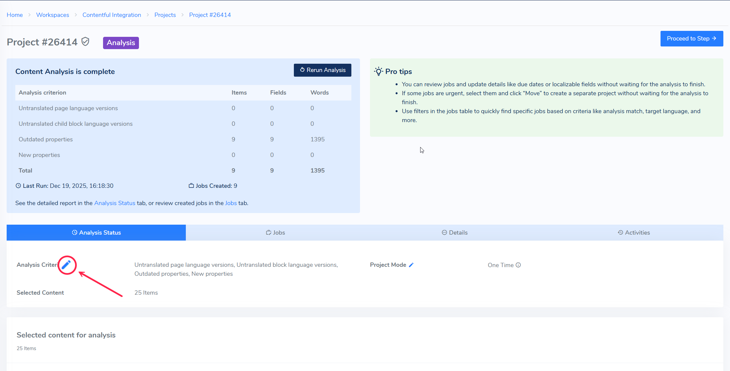The width and height of the screenshot is (730, 371).
Task: Click the Words column header
Action: [319, 93]
